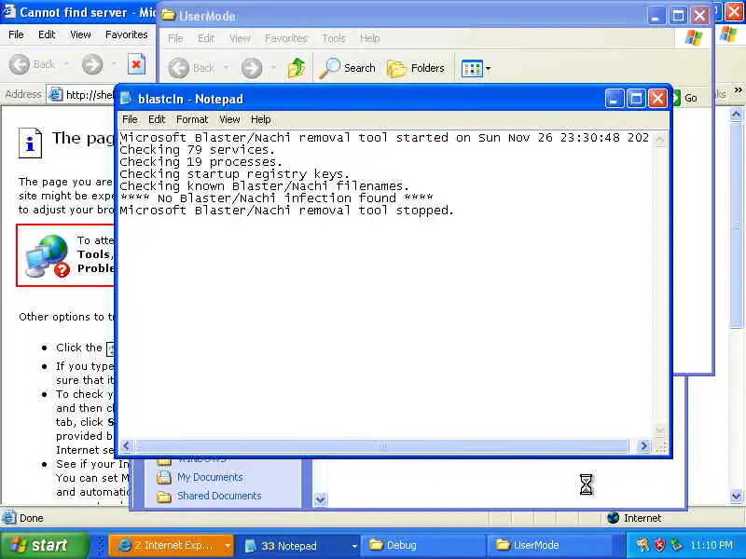Open Favorites menu in Internet Explorer window
746x559 pixels.
pyautogui.click(x=127, y=34)
